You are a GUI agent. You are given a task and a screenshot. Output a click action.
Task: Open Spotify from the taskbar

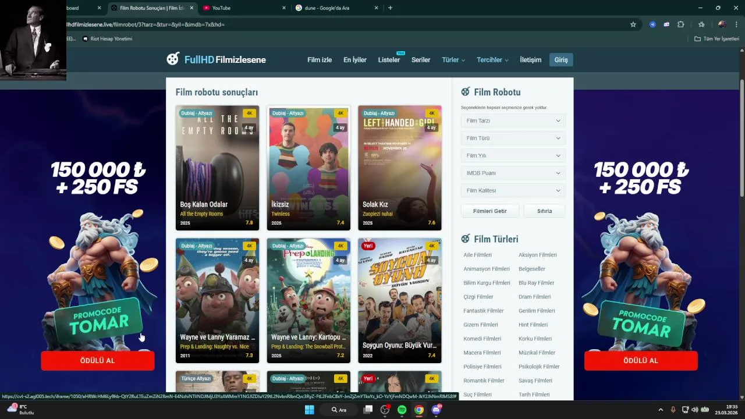point(402,410)
